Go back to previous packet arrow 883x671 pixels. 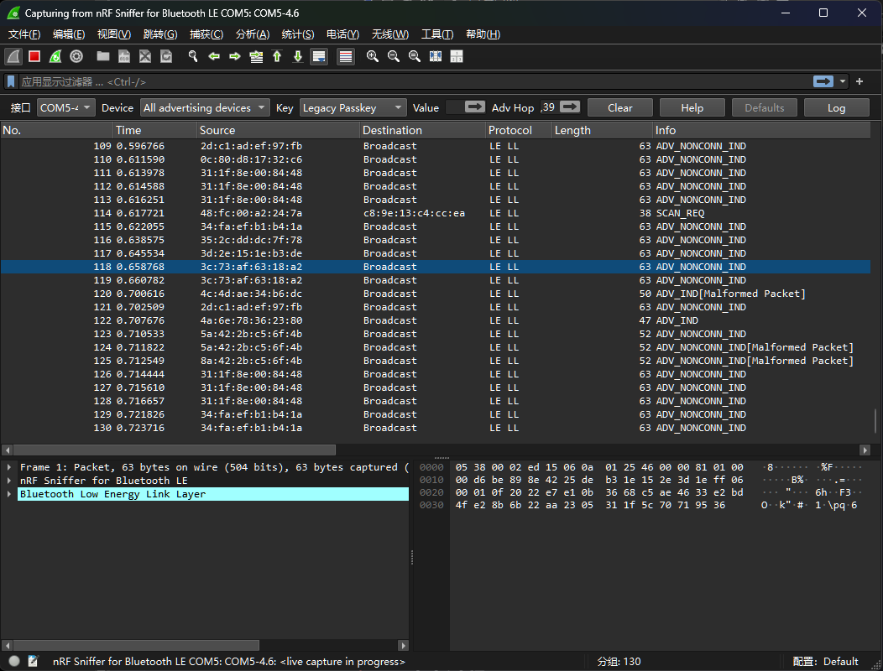coord(214,56)
